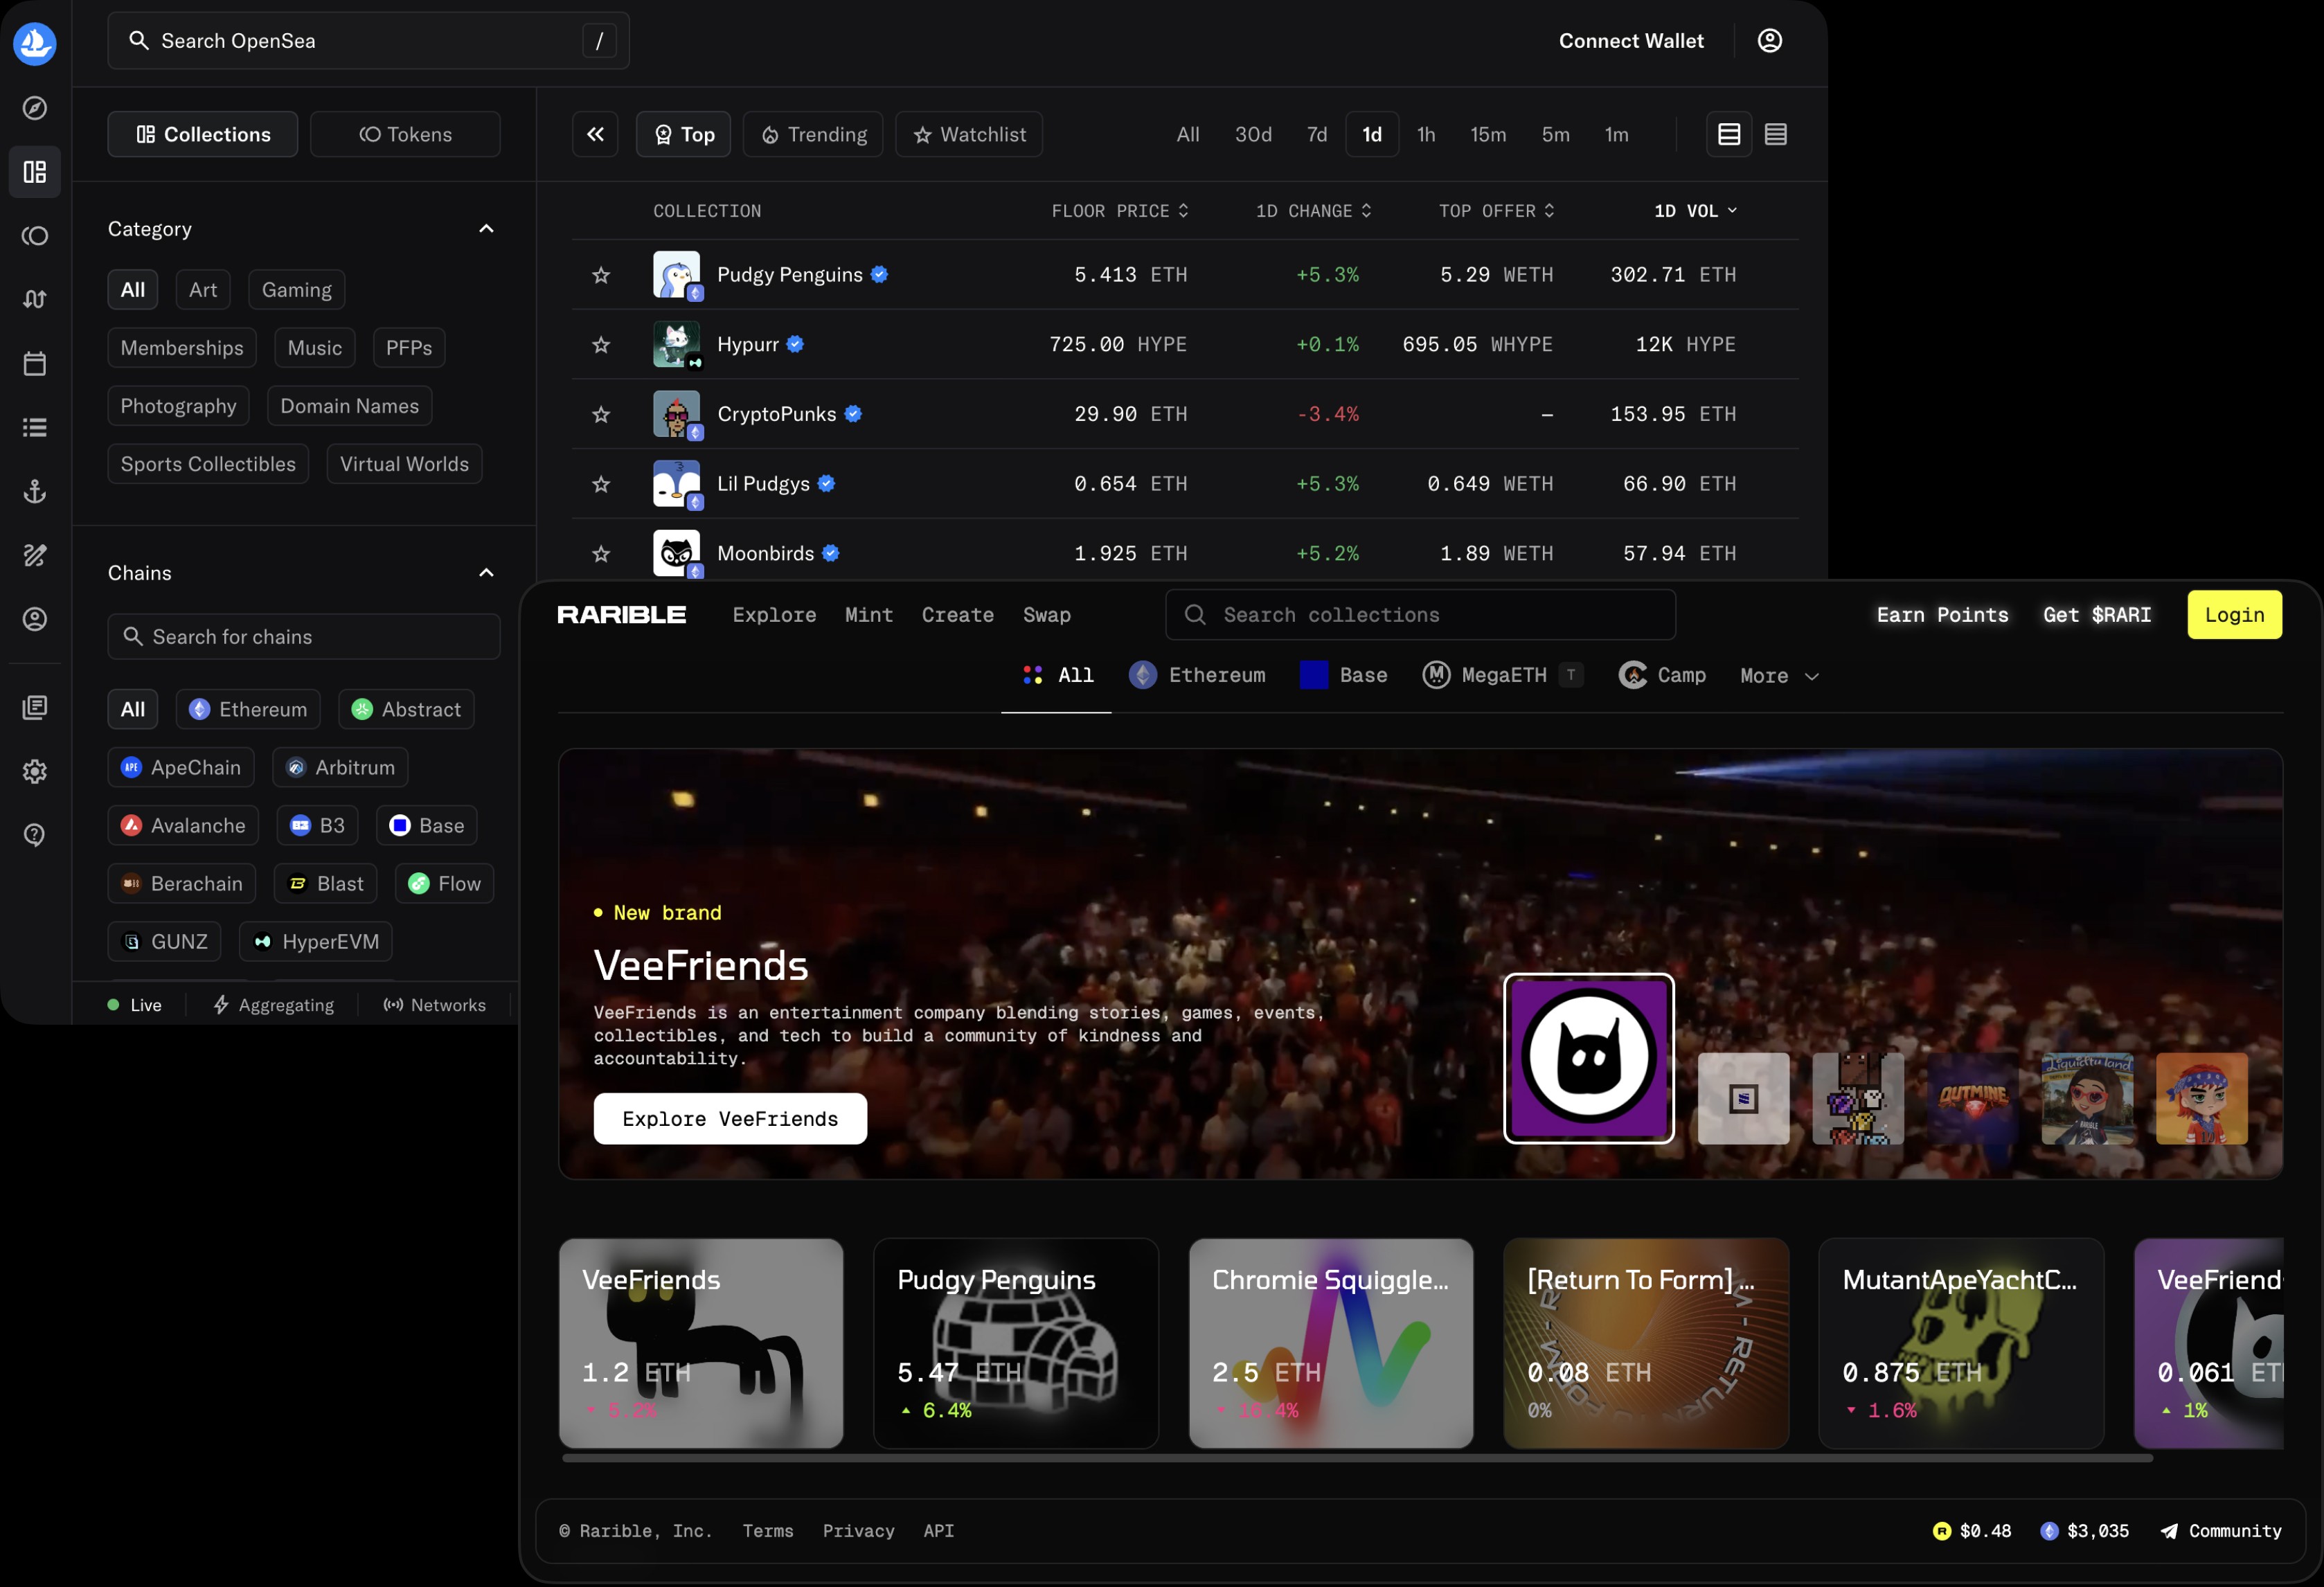The height and width of the screenshot is (1587, 2324).
Task: Favorite Moonbirds with star toggle
Action: coord(601,554)
